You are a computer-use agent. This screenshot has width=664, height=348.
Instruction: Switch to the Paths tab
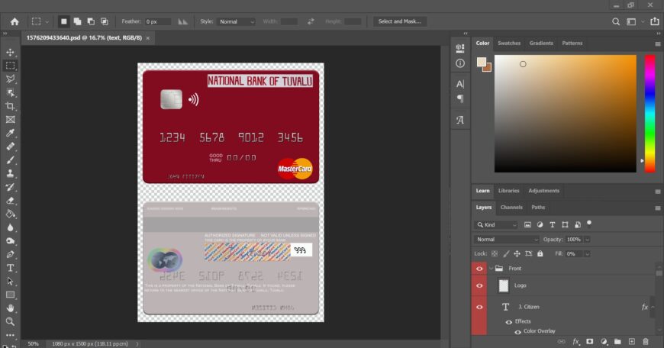tap(538, 208)
